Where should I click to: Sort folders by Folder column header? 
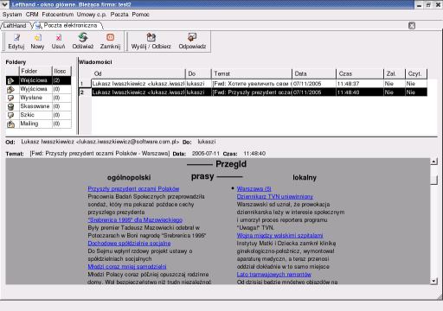pos(35,71)
